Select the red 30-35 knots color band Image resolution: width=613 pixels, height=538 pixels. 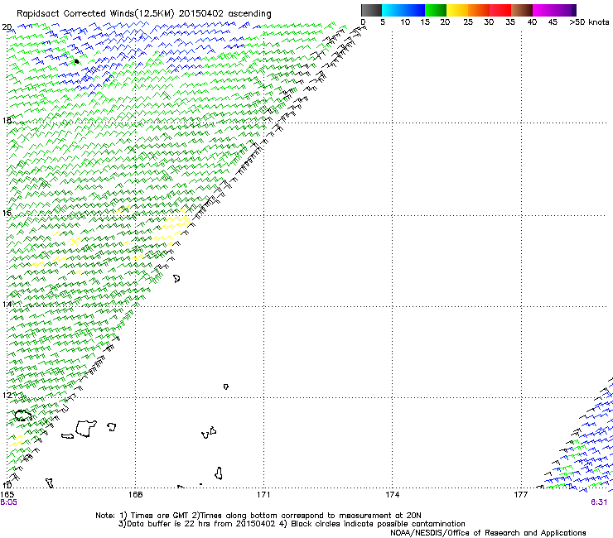point(500,10)
